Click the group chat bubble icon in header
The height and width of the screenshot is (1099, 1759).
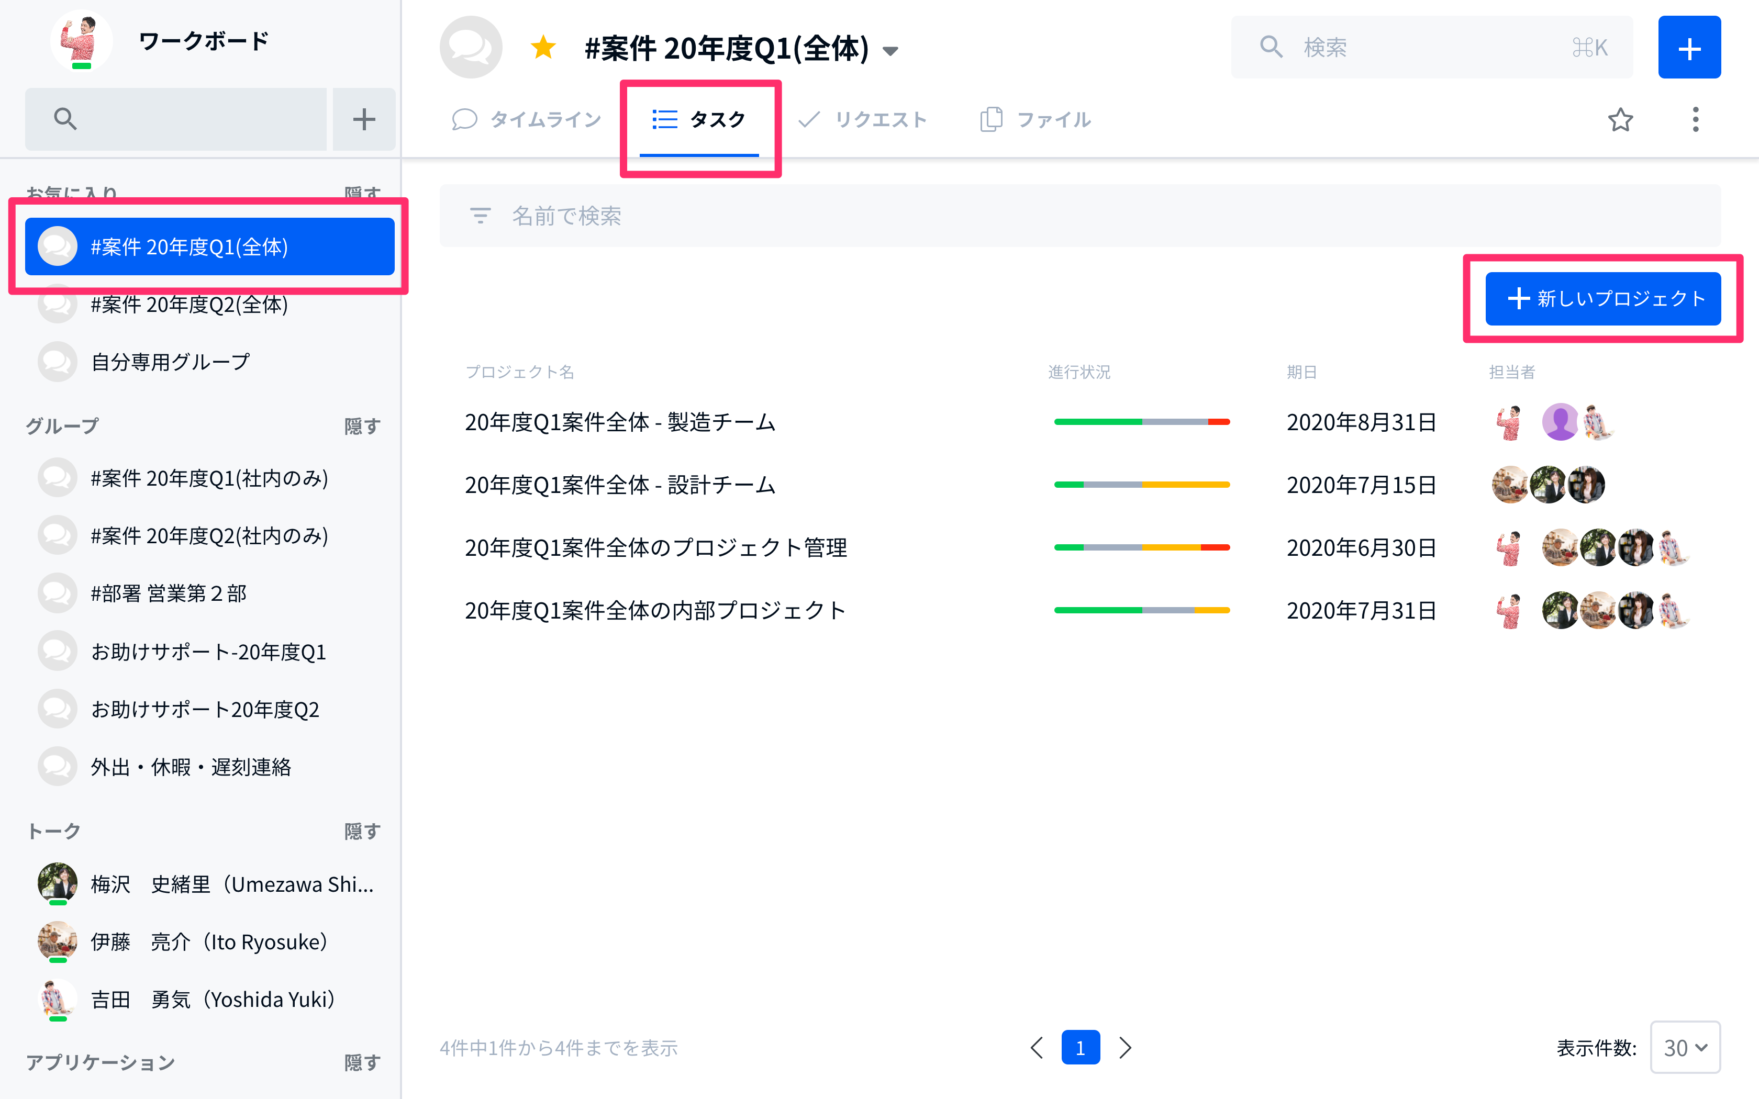(471, 47)
